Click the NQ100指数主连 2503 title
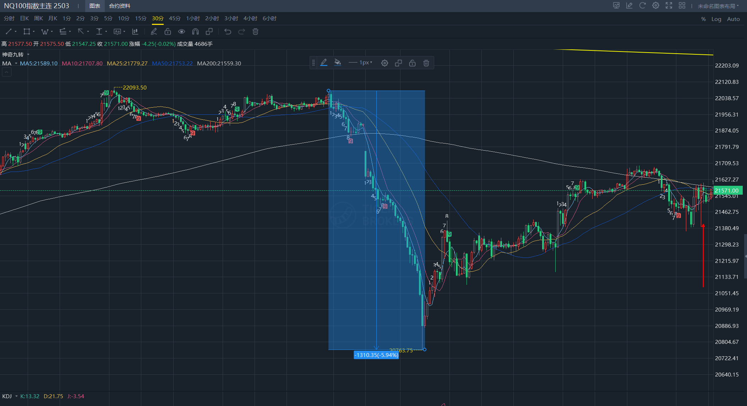Screen dimensions: 747x406 point(37,6)
